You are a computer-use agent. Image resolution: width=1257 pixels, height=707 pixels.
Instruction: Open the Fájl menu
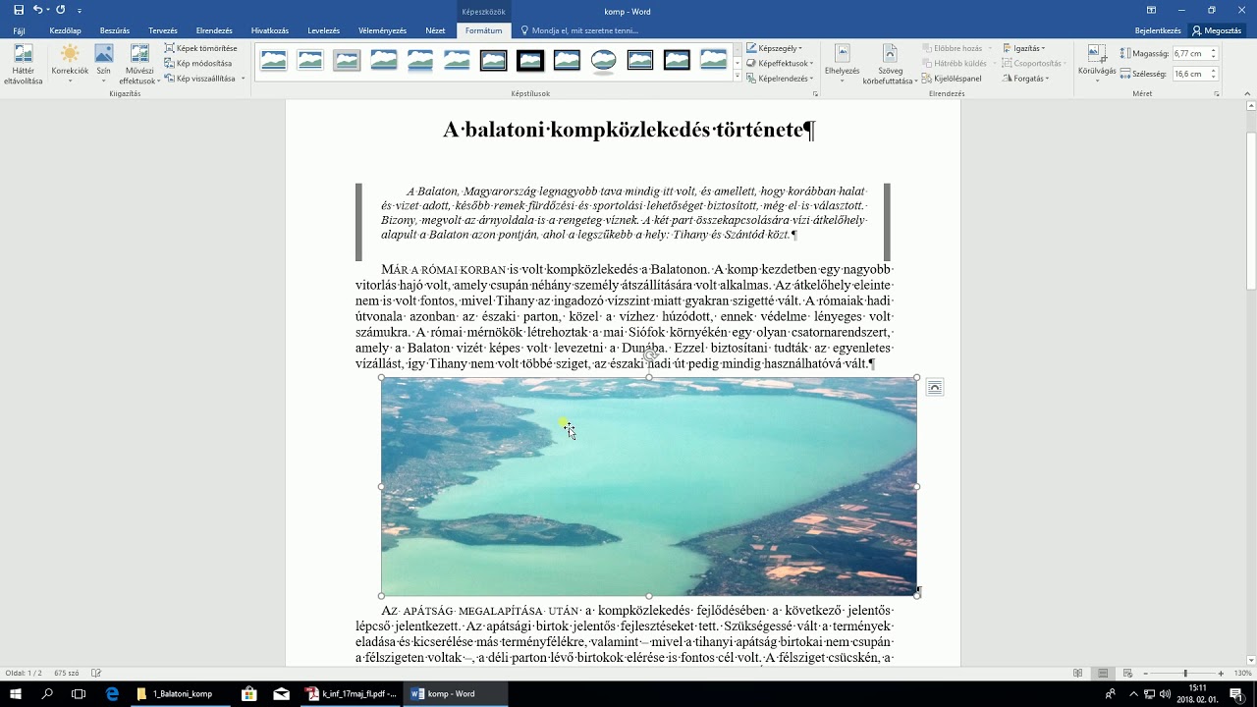point(19,30)
